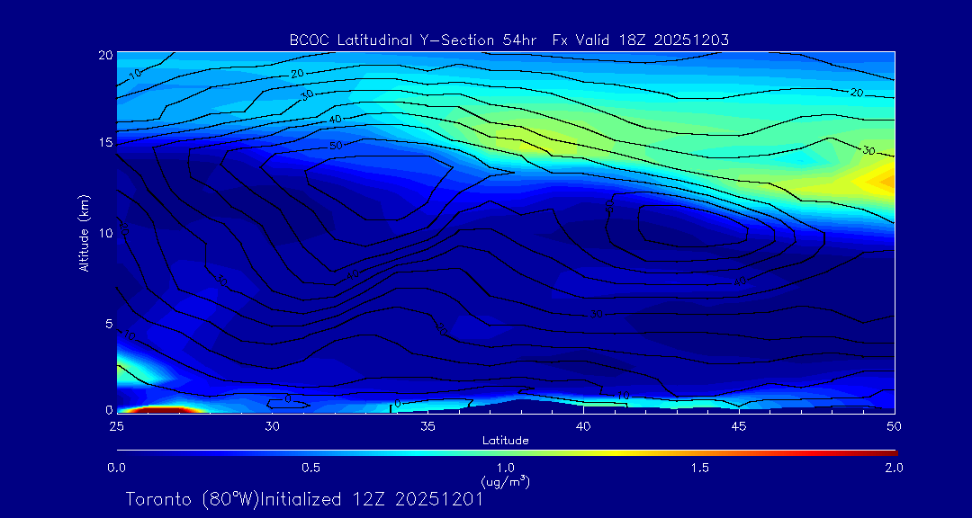Click the contour label 50 in the plot

[336, 145]
